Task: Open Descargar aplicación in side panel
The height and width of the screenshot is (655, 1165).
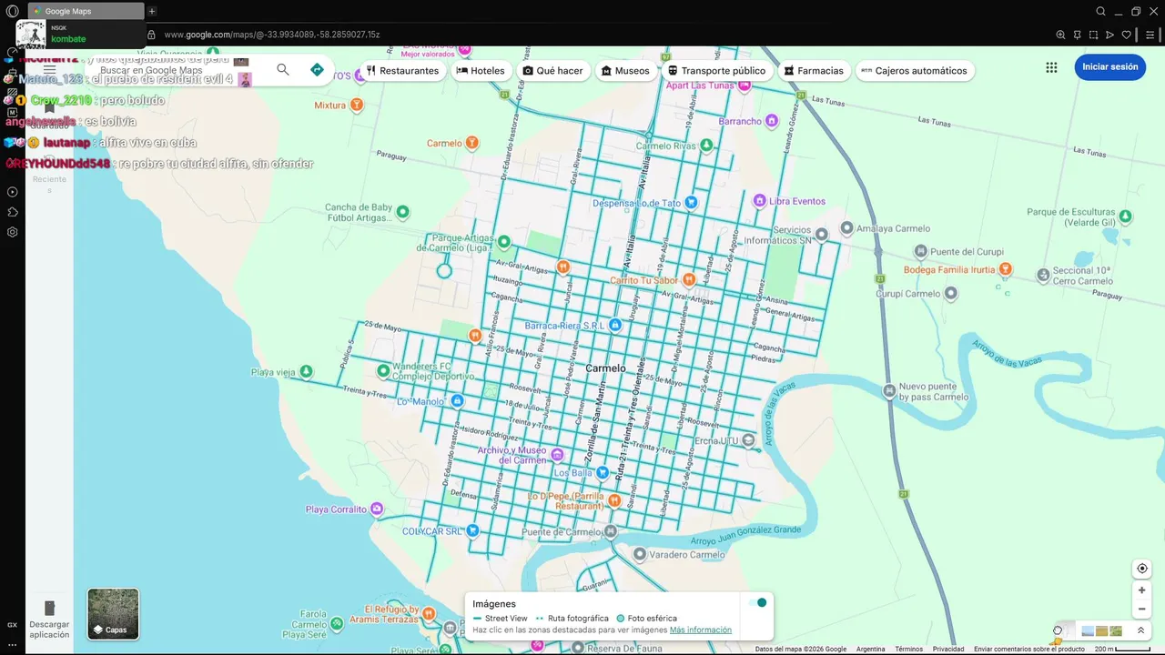Action: click(49, 619)
